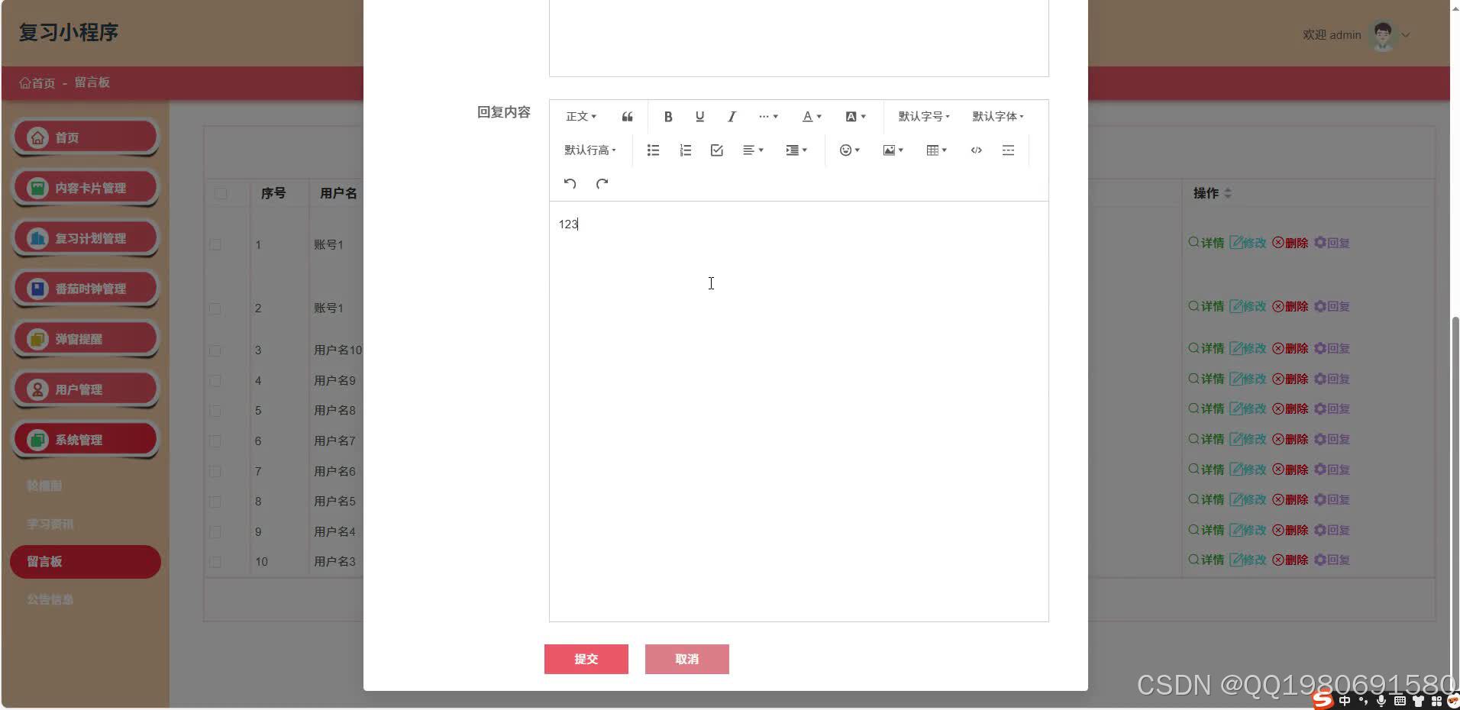This screenshot has width=1460, height=710.
Task: Activate Sogou voice input in the taskbar
Action: point(1380,701)
